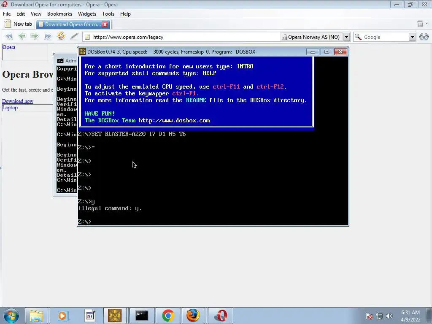Screen dimensions: 432x324
Task: Click the New tab button
Action: pyautogui.click(x=19, y=24)
